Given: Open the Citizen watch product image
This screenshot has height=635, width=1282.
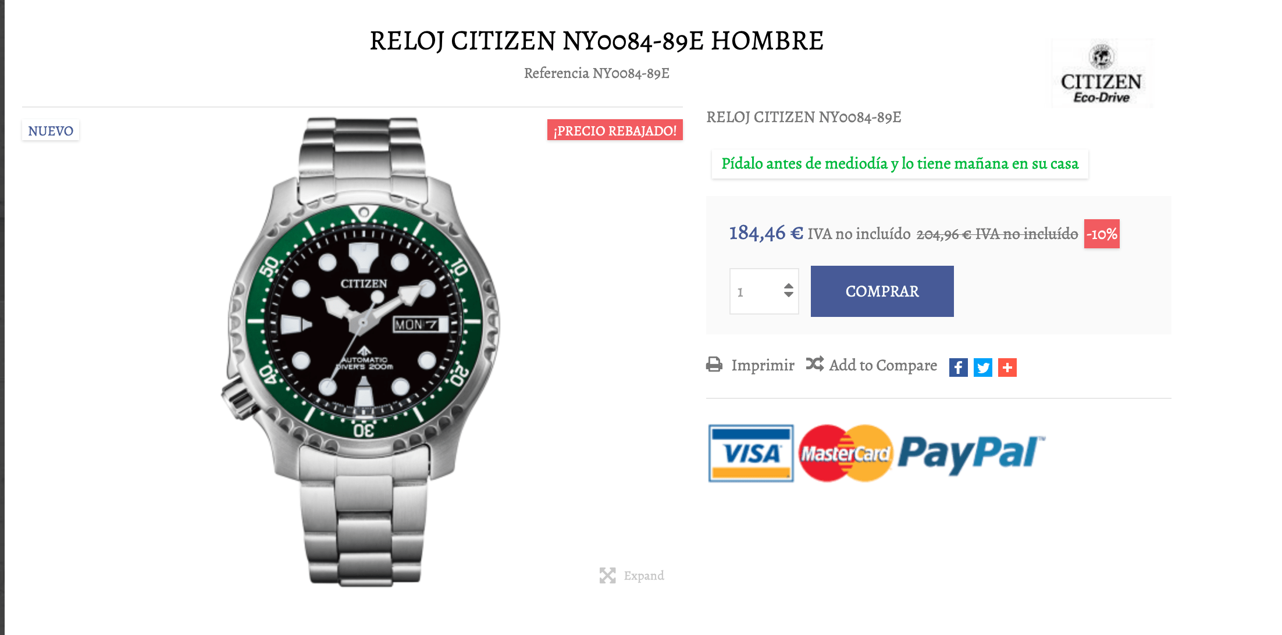Looking at the screenshot, I should [362, 352].
